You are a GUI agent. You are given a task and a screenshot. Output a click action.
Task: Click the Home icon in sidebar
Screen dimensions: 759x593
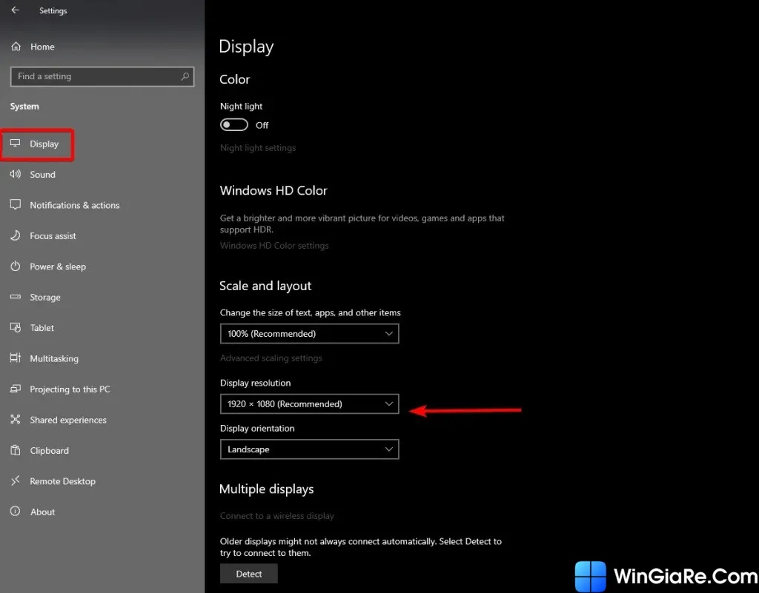16,47
